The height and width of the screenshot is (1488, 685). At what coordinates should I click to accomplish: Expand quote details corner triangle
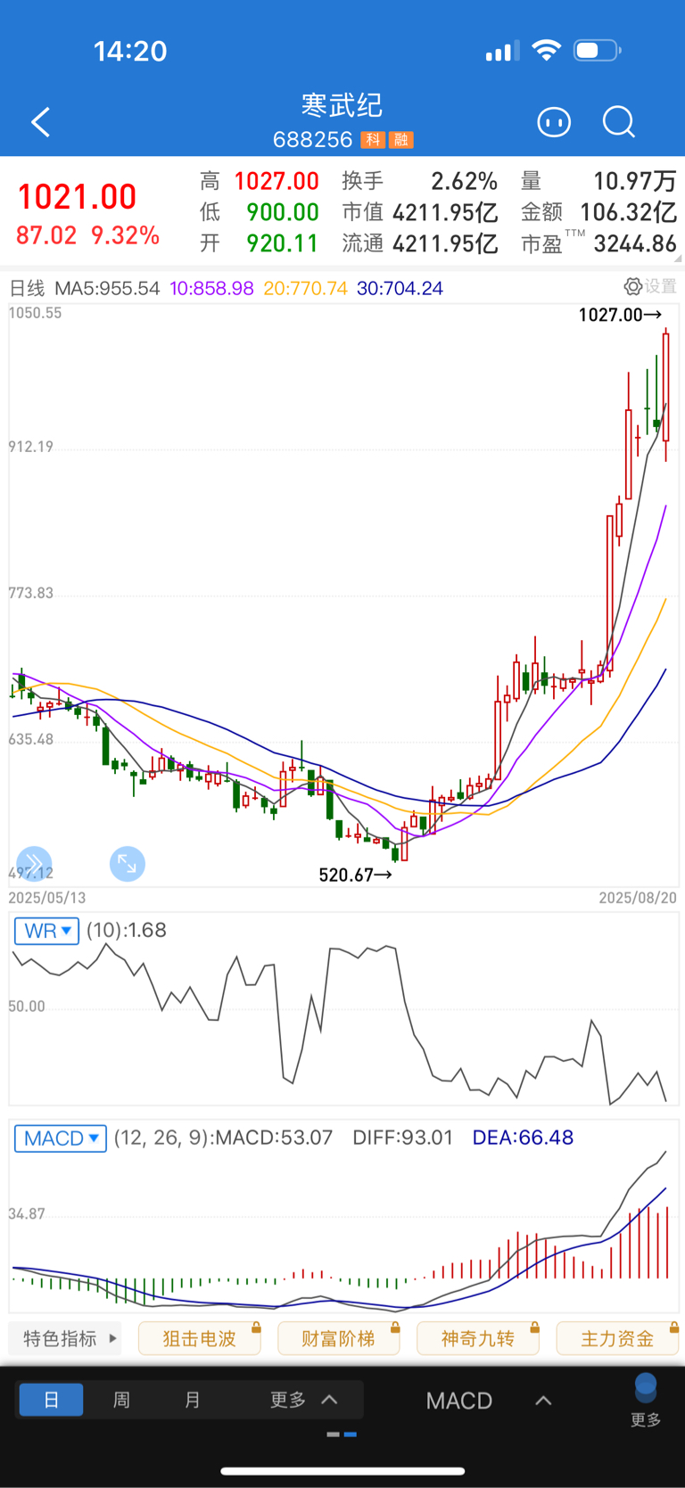point(679,258)
